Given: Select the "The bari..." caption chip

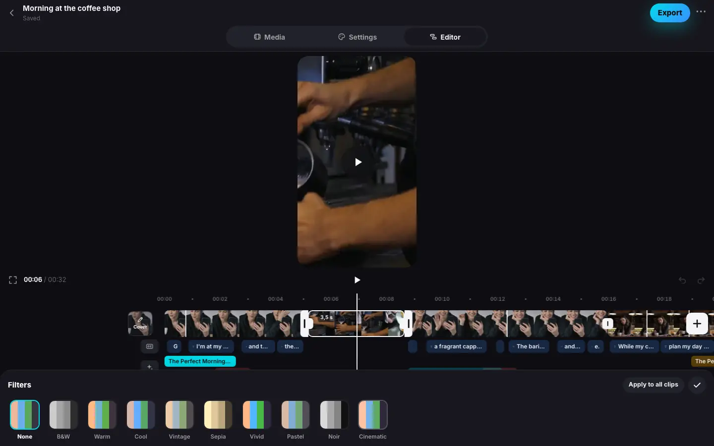Looking at the screenshot, I should (529, 346).
